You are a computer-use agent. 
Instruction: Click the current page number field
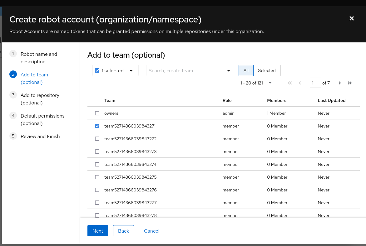click(x=315, y=83)
